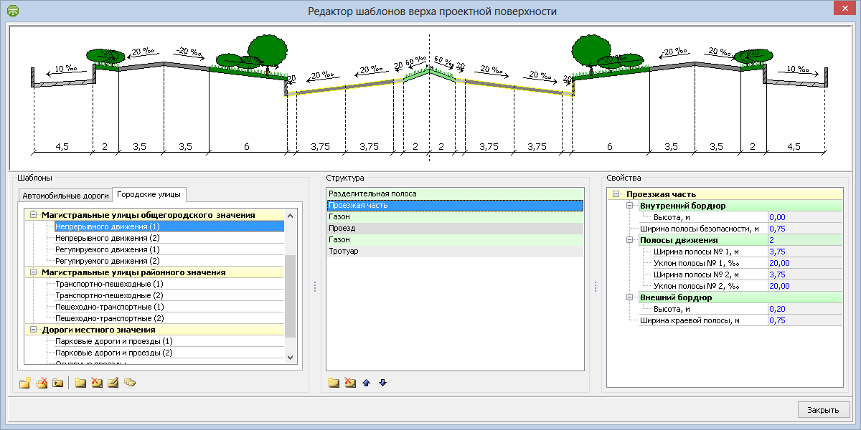This screenshot has height=430, width=861.
Task: Collapse the Внутренний бордюр property group
Action: pyautogui.click(x=631, y=206)
